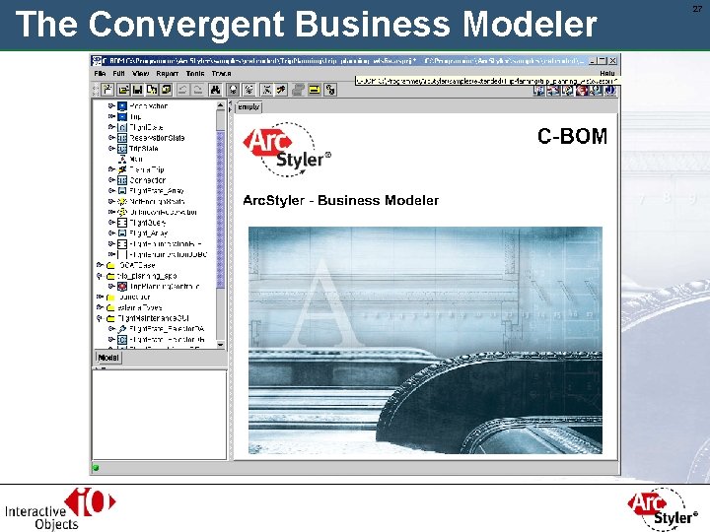Collapse the FlightMaintenanceGUI folder

pyautogui.click(x=100, y=318)
